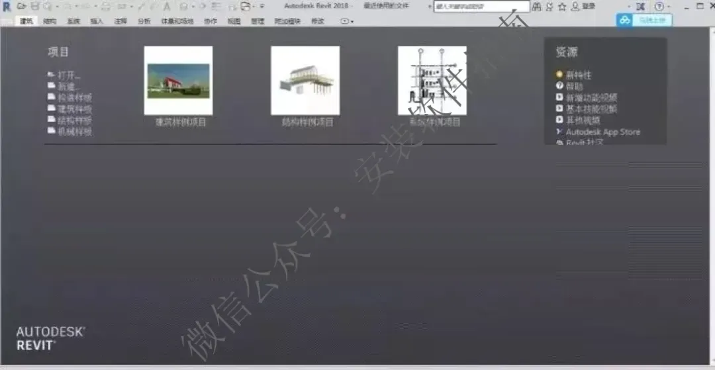Click the play icon beside 其他视频
Viewport: 715px width, 370px height.
point(559,119)
